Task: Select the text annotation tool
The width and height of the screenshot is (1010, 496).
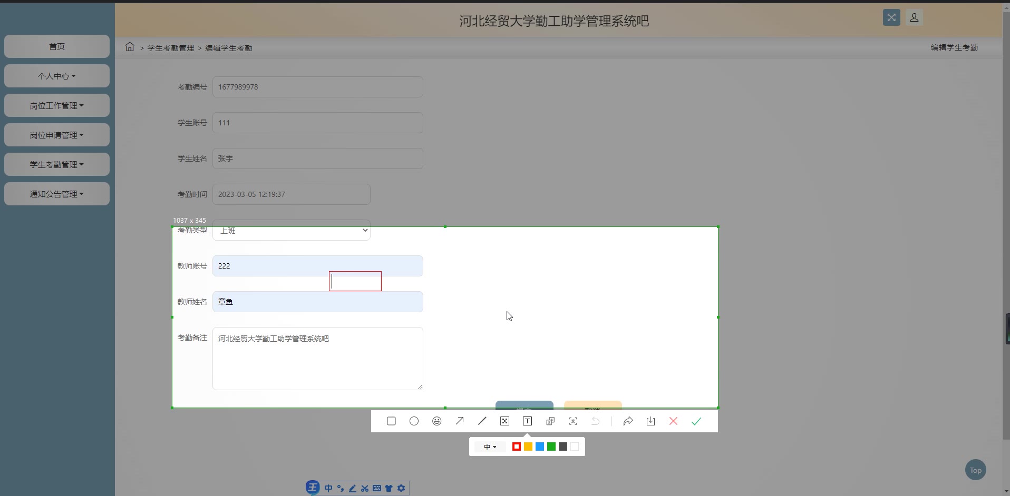Action: (x=527, y=421)
